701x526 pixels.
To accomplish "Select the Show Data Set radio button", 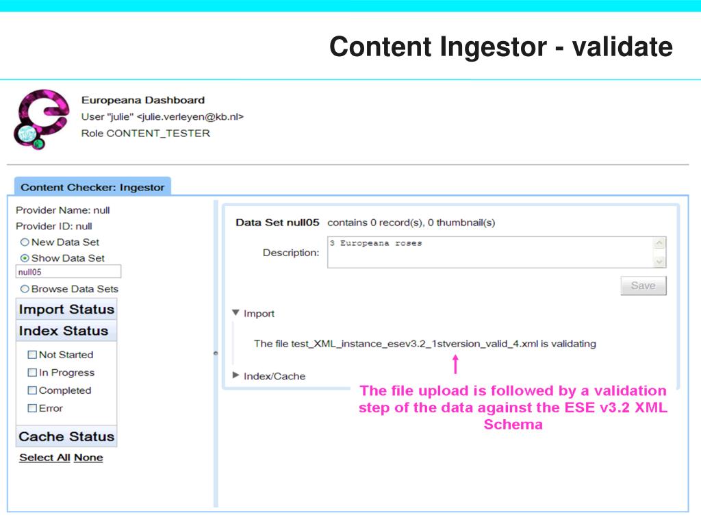I will click(x=25, y=258).
